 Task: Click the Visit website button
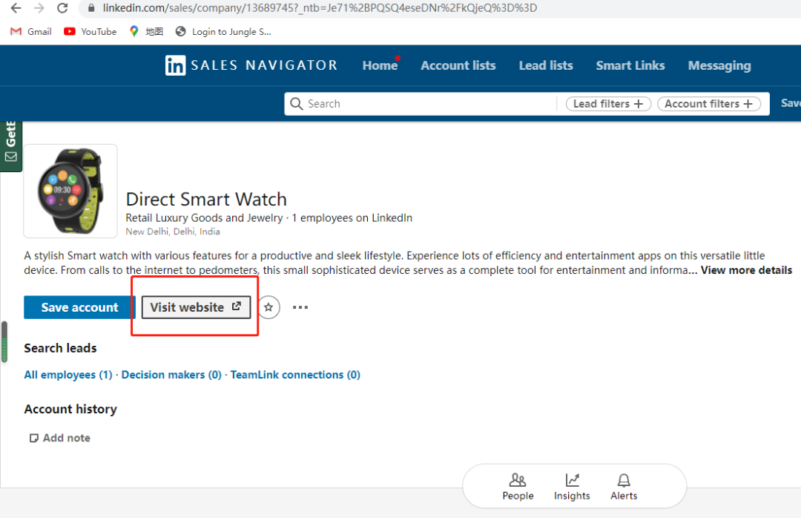tap(196, 307)
